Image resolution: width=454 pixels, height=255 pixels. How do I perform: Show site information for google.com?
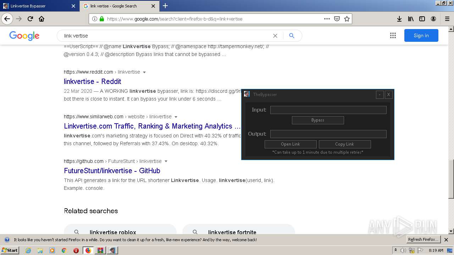click(x=94, y=19)
